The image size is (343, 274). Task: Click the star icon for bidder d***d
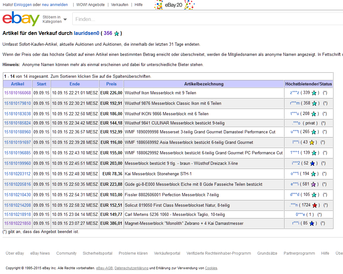(x=314, y=195)
